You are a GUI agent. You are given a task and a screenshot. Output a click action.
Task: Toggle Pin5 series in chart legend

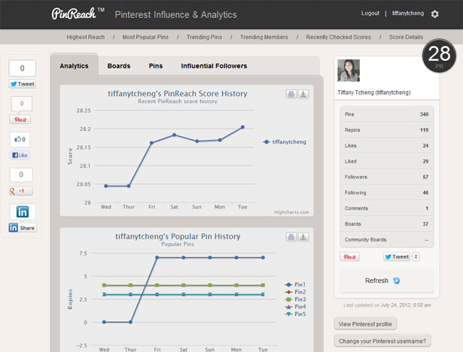tap(295, 314)
